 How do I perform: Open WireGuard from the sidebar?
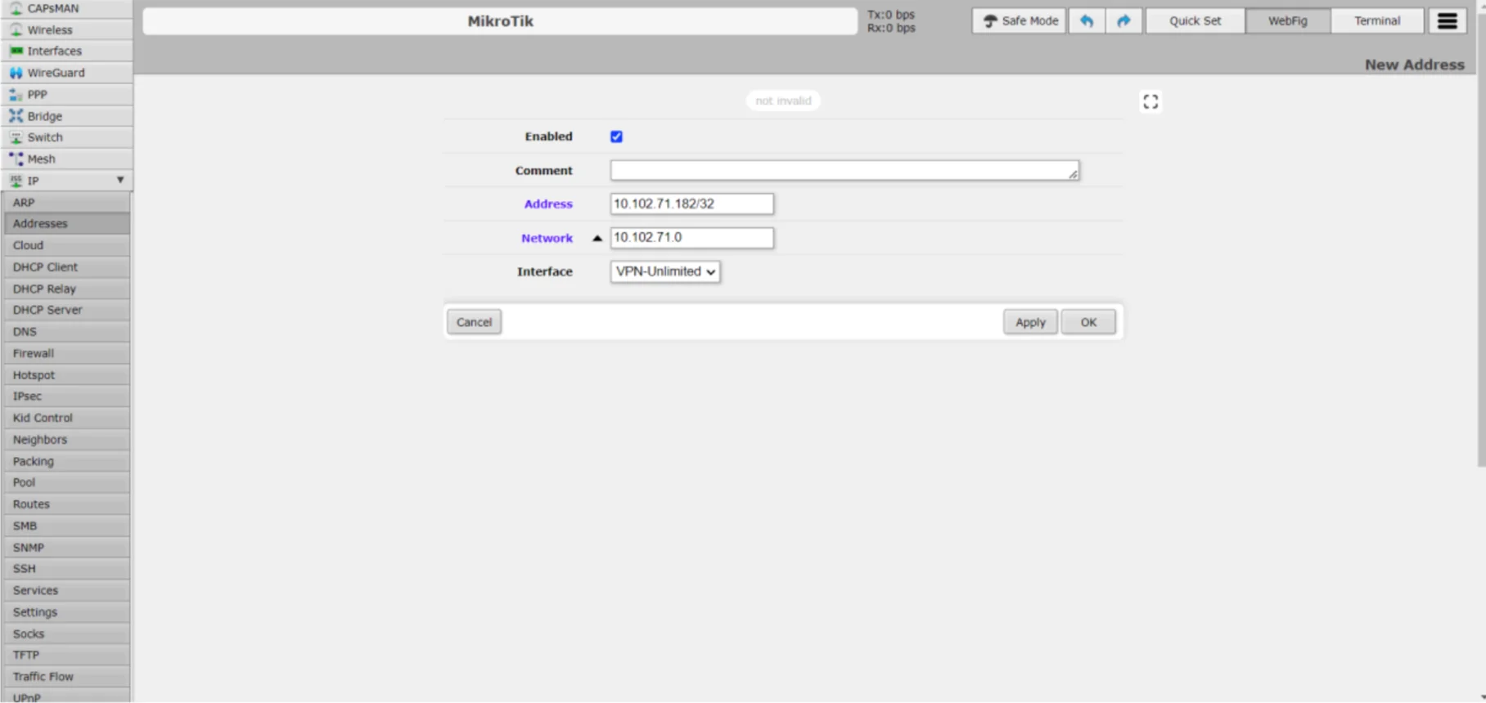(x=56, y=73)
